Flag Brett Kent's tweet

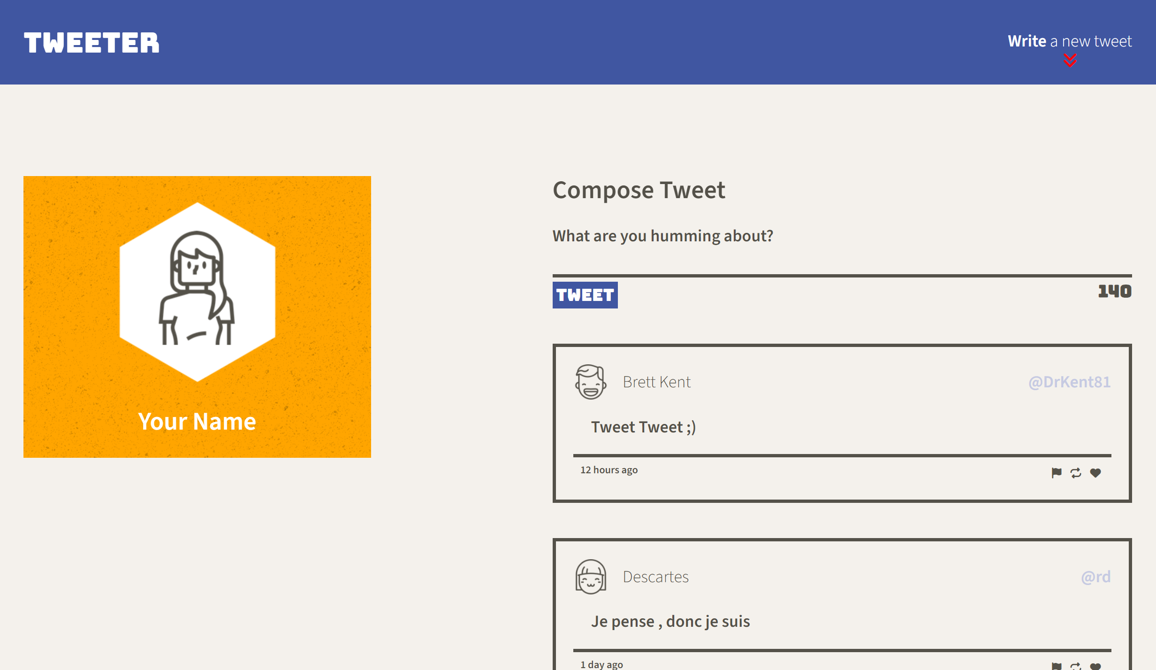(1056, 473)
